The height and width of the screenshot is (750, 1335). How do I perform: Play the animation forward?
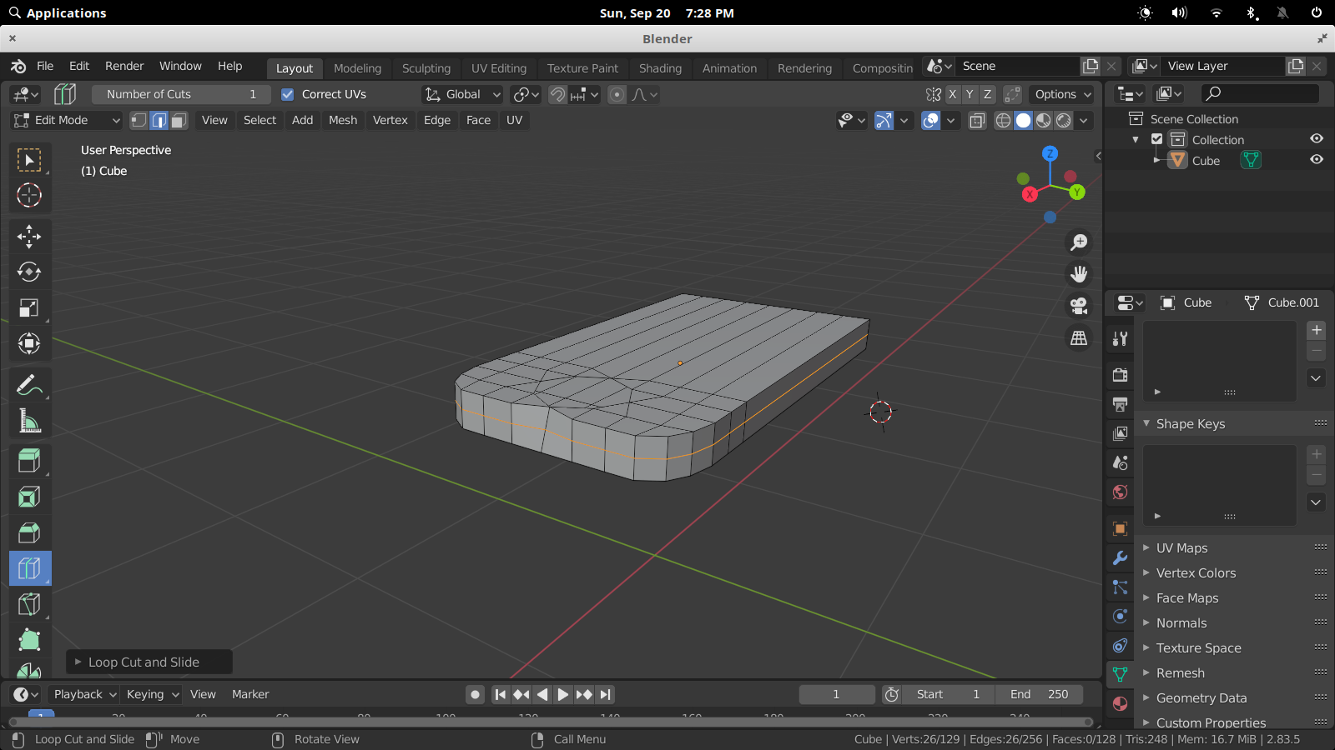coord(563,694)
